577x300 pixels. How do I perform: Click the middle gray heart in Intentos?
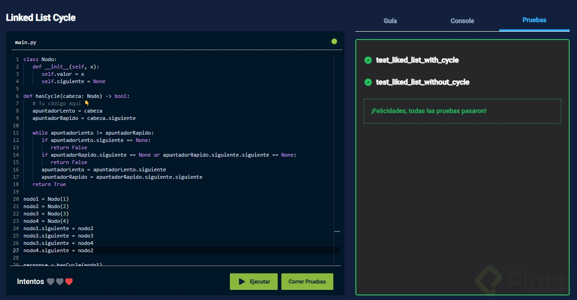[60, 282]
